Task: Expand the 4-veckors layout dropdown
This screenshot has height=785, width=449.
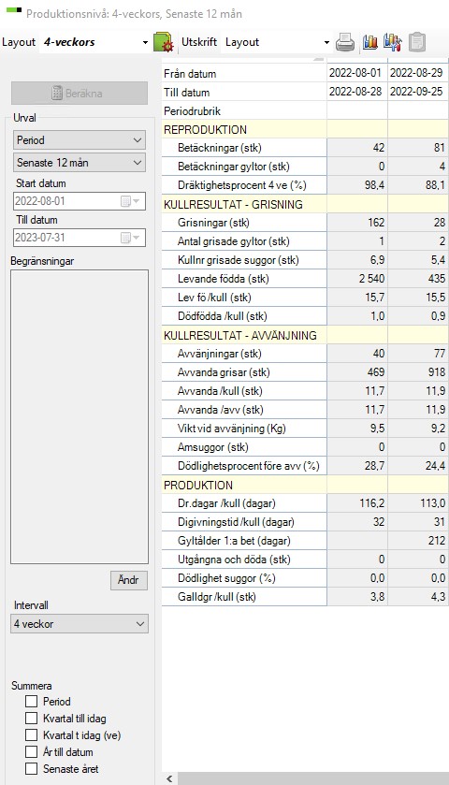Action: pos(145,42)
